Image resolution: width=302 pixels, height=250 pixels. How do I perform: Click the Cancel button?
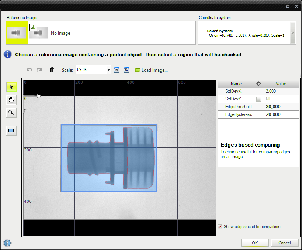click(x=285, y=243)
